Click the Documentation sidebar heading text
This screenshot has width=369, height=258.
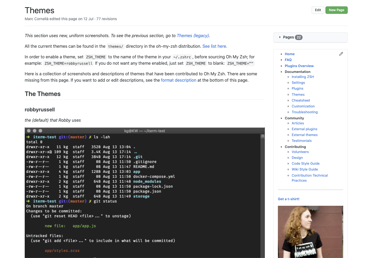coord(298,72)
